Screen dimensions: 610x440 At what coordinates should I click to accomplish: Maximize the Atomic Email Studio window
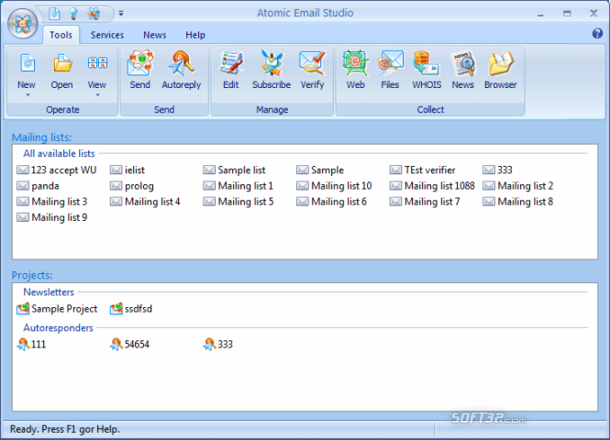567,14
